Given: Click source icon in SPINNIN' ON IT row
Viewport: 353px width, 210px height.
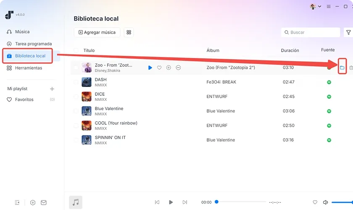Looking at the screenshot, I should 329,140.
